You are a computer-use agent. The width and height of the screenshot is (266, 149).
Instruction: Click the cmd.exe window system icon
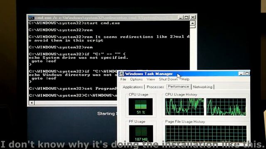[x=31, y=18]
